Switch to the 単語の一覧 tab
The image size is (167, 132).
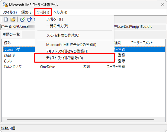tap(11, 34)
